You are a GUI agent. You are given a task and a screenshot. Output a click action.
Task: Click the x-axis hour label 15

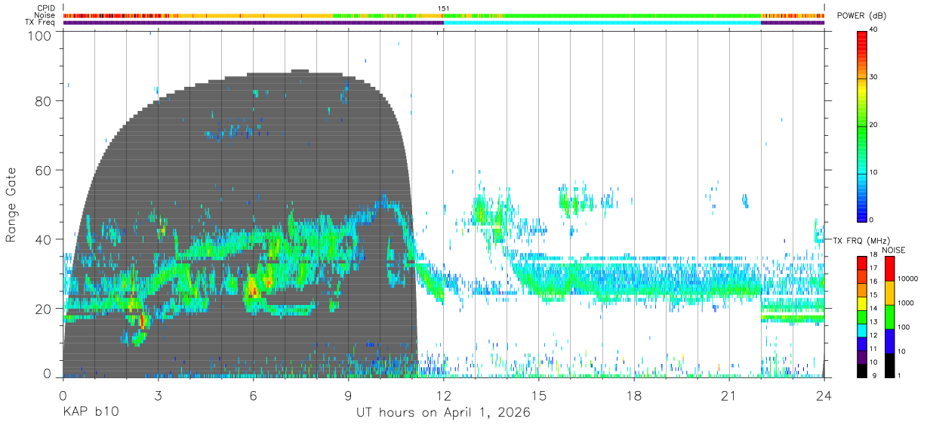pyautogui.click(x=539, y=396)
